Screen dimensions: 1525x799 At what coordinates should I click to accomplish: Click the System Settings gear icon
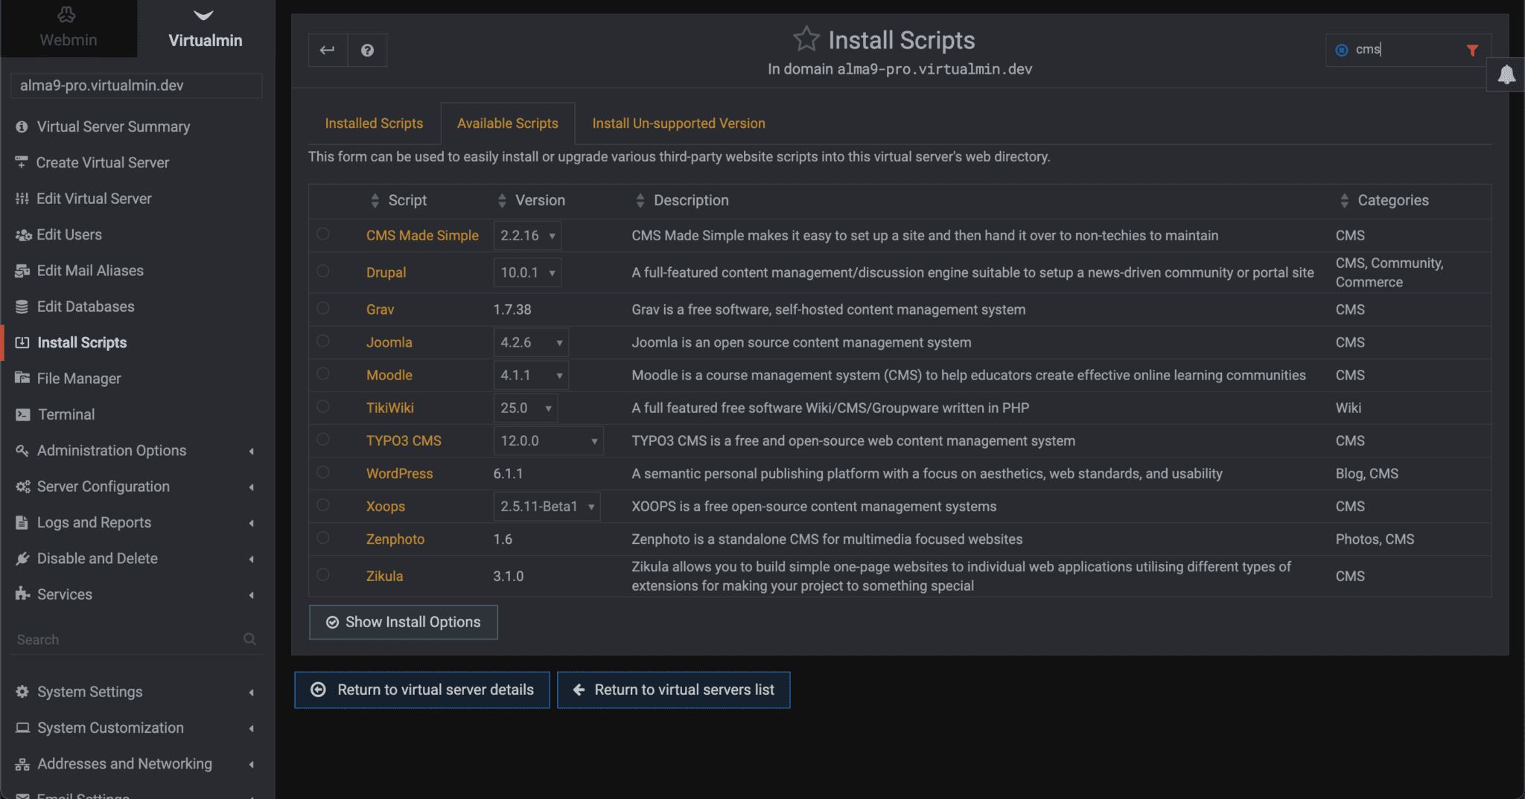click(22, 692)
